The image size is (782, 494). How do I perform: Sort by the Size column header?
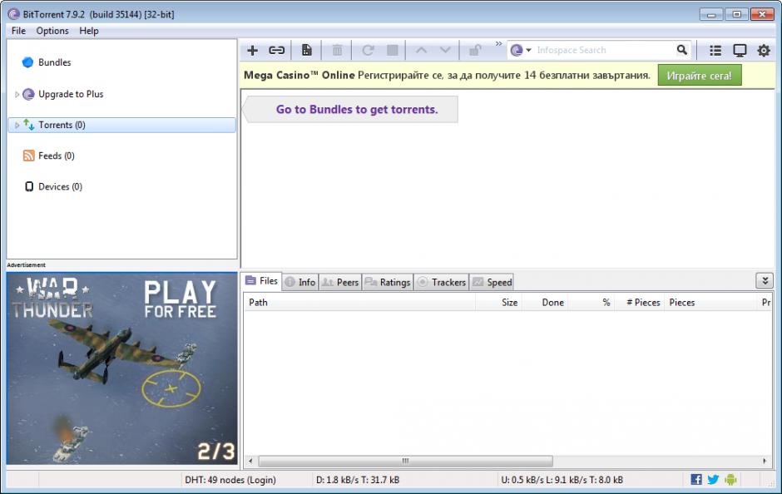point(498,302)
